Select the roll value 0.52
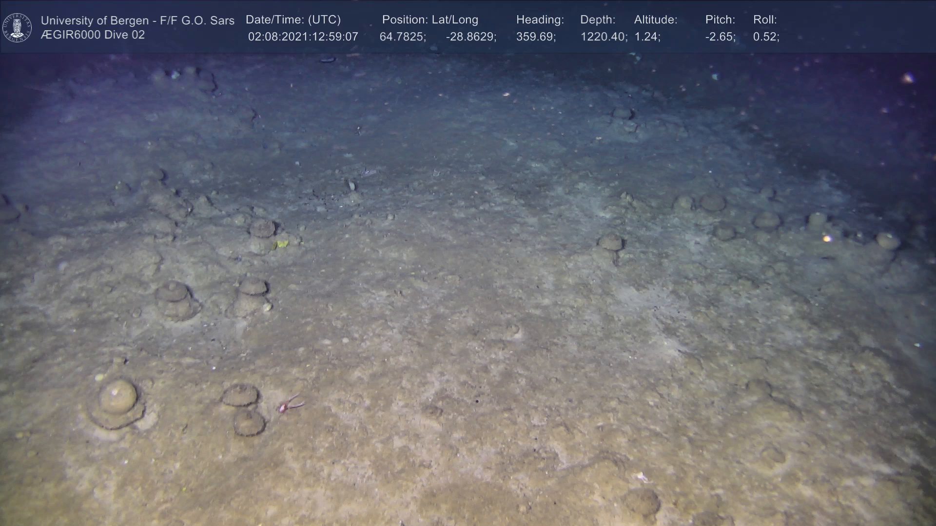The image size is (936, 526). 766,37
